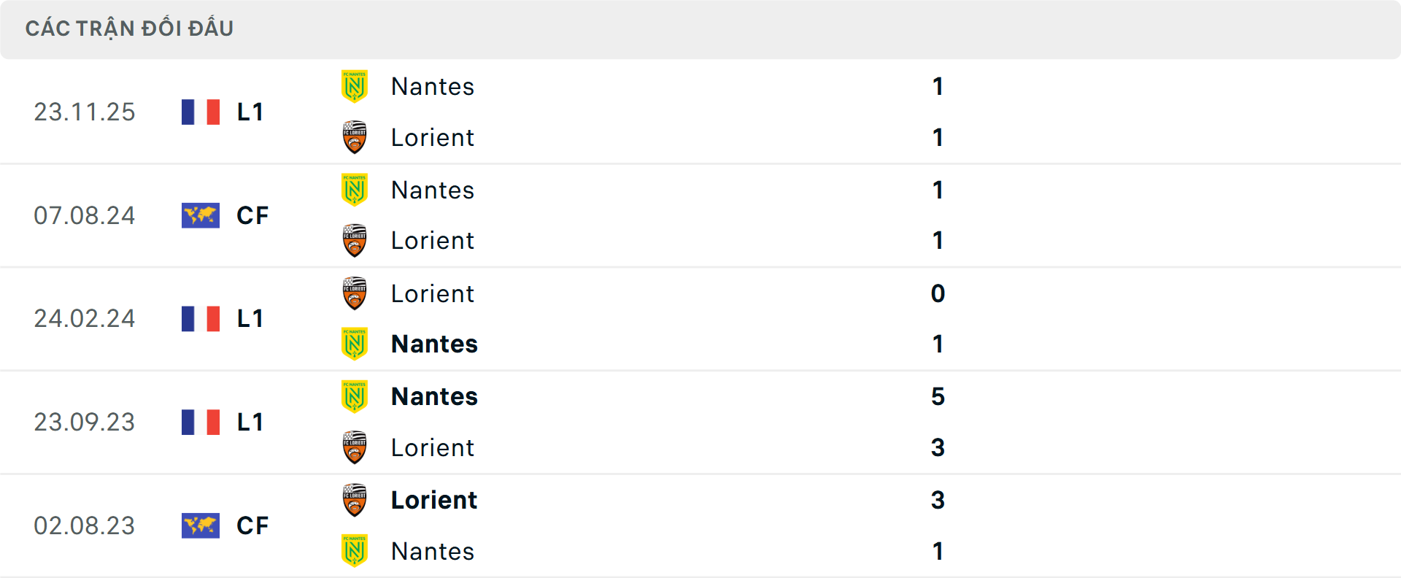
Task: Open the Nantes team page from the top row
Action: click(432, 86)
